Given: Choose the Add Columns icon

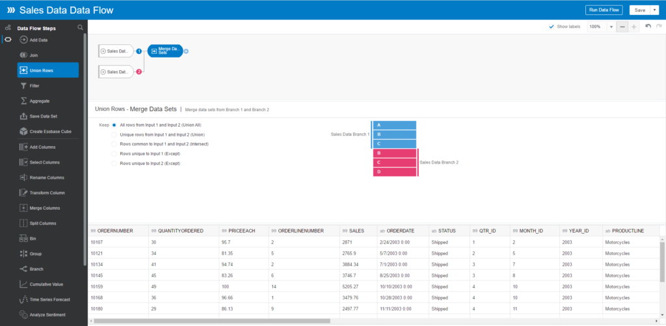Looking at the screenshot, I should coord(24,147).
